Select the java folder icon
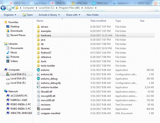 (x=38, y=40)
